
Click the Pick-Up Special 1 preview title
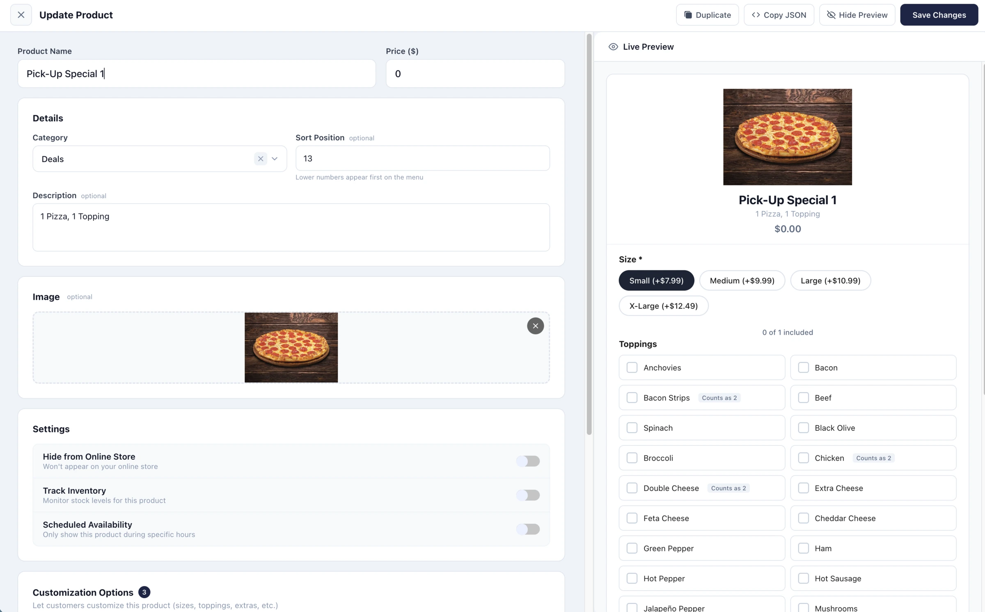click(787, 200)
